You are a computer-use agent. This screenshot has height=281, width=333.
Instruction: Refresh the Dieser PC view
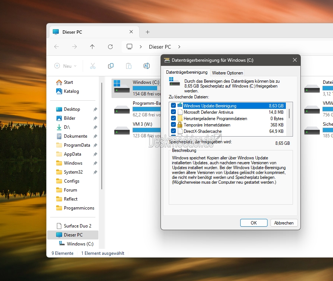110,47
